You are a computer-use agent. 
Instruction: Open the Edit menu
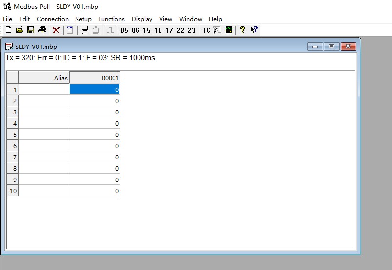[x=24, y=19]
